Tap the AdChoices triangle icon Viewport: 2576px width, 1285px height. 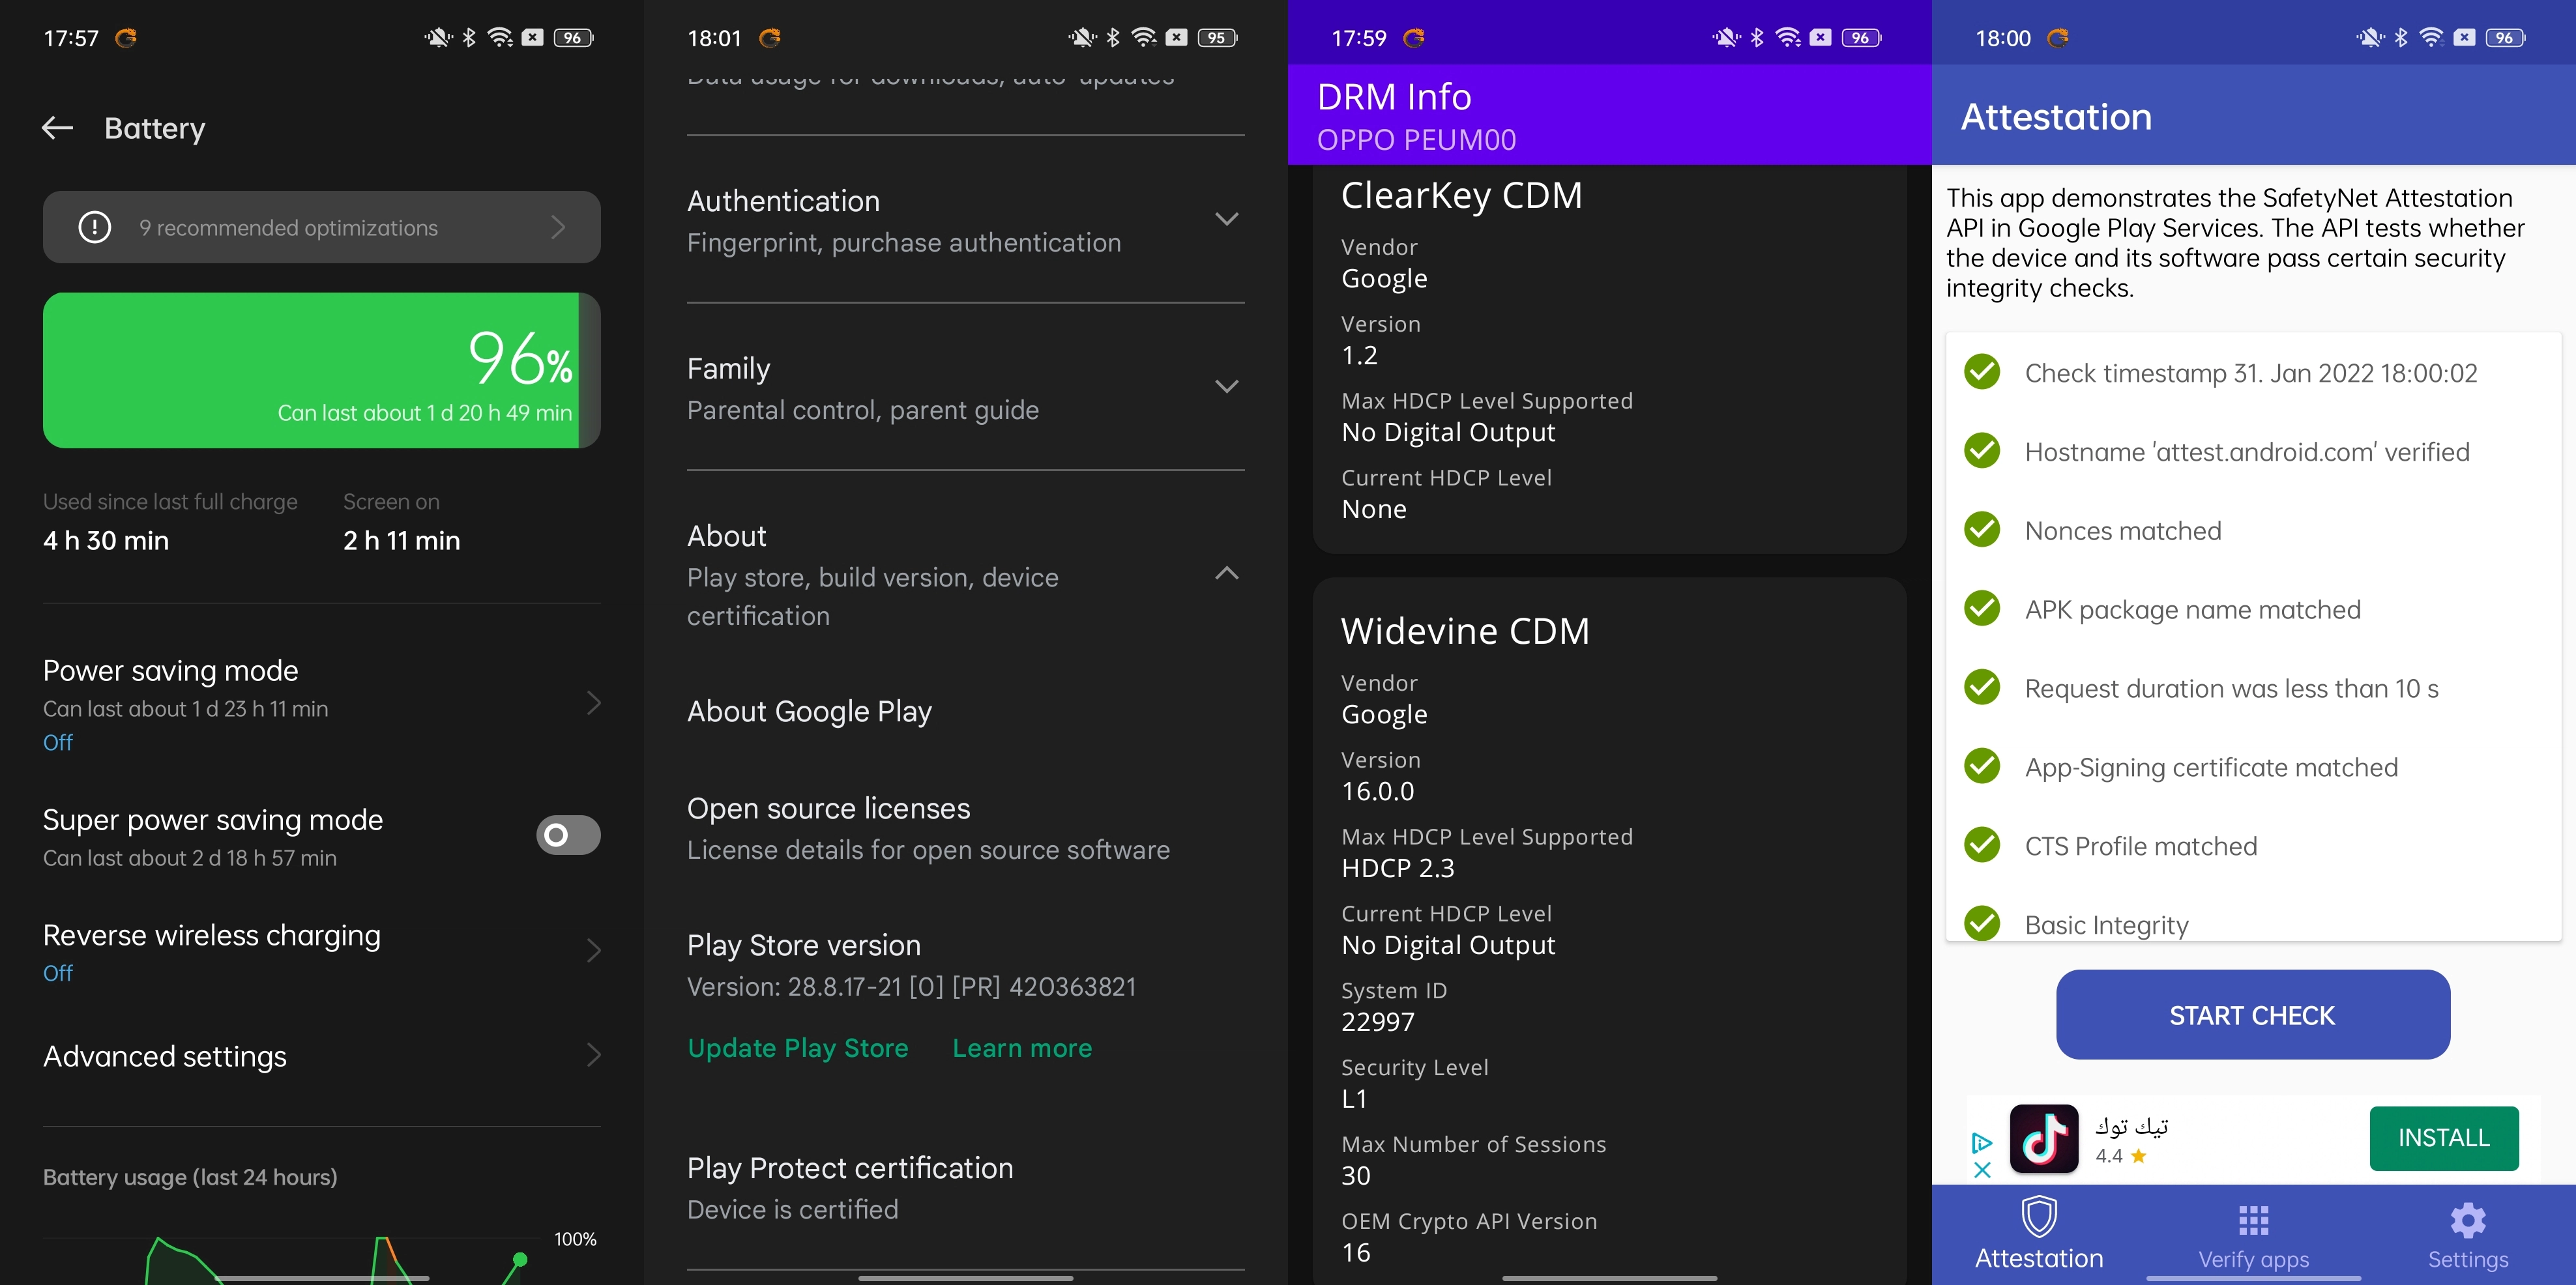click(1982, 1142)
